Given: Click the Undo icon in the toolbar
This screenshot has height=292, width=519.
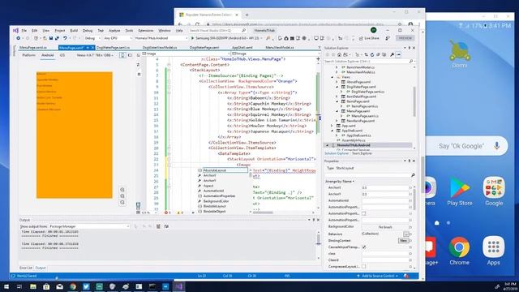Looking at the screenshot, I should pyautogui.click(x=65, y=38).
